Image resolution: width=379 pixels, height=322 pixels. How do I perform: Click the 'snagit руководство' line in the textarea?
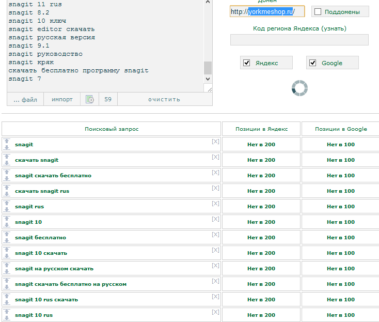(45, 54)
